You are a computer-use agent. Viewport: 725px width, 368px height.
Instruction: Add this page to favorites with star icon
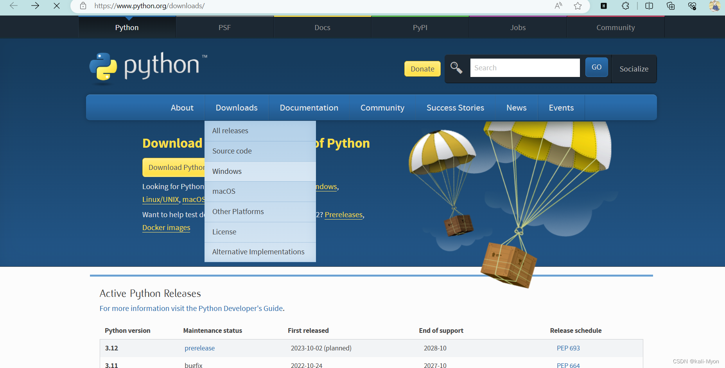pos(578,6)
